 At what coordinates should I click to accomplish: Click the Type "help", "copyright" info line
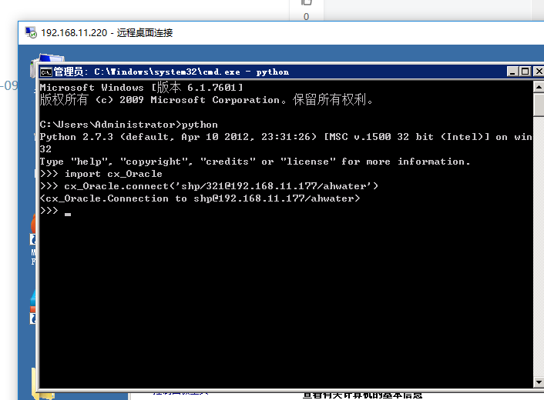(255, 162)
